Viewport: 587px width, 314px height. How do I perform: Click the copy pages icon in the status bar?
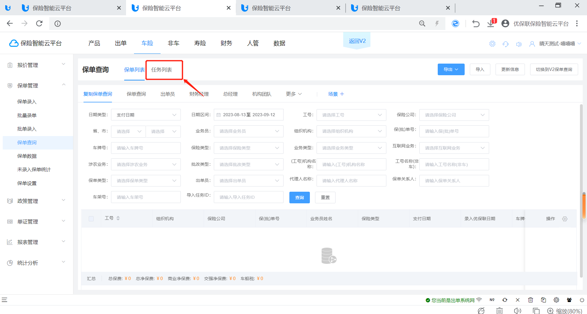pos(544,300)
